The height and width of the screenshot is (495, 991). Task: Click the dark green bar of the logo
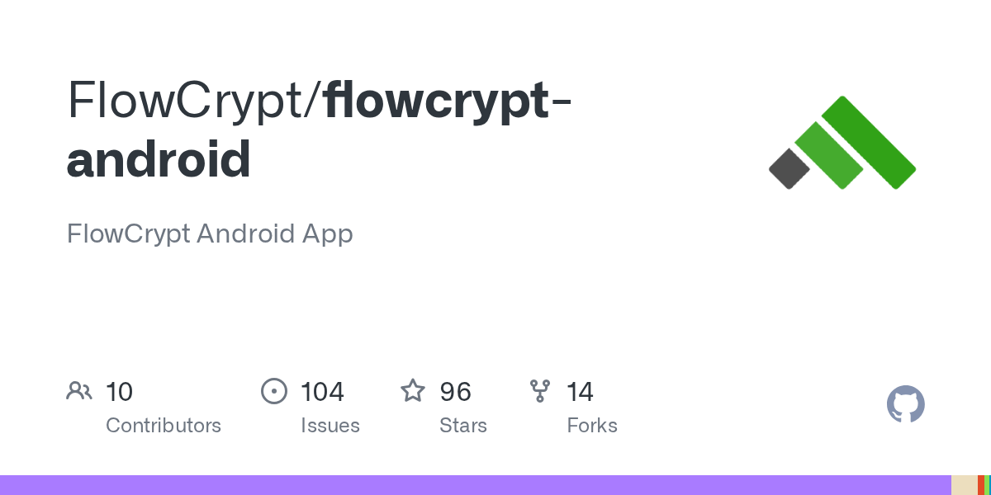tap(869, 142)
